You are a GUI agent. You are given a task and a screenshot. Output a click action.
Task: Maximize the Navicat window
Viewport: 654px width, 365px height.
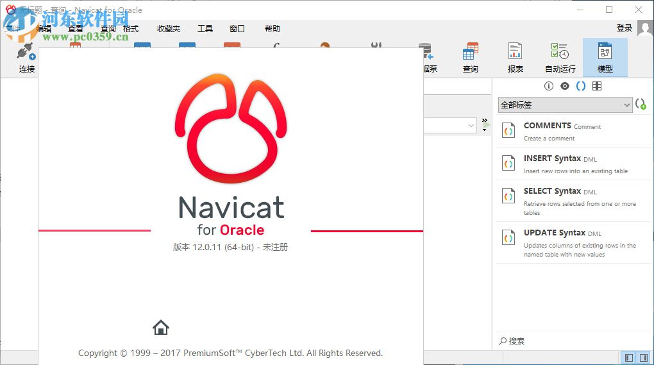pyautogui.click(x=609, y=10)
